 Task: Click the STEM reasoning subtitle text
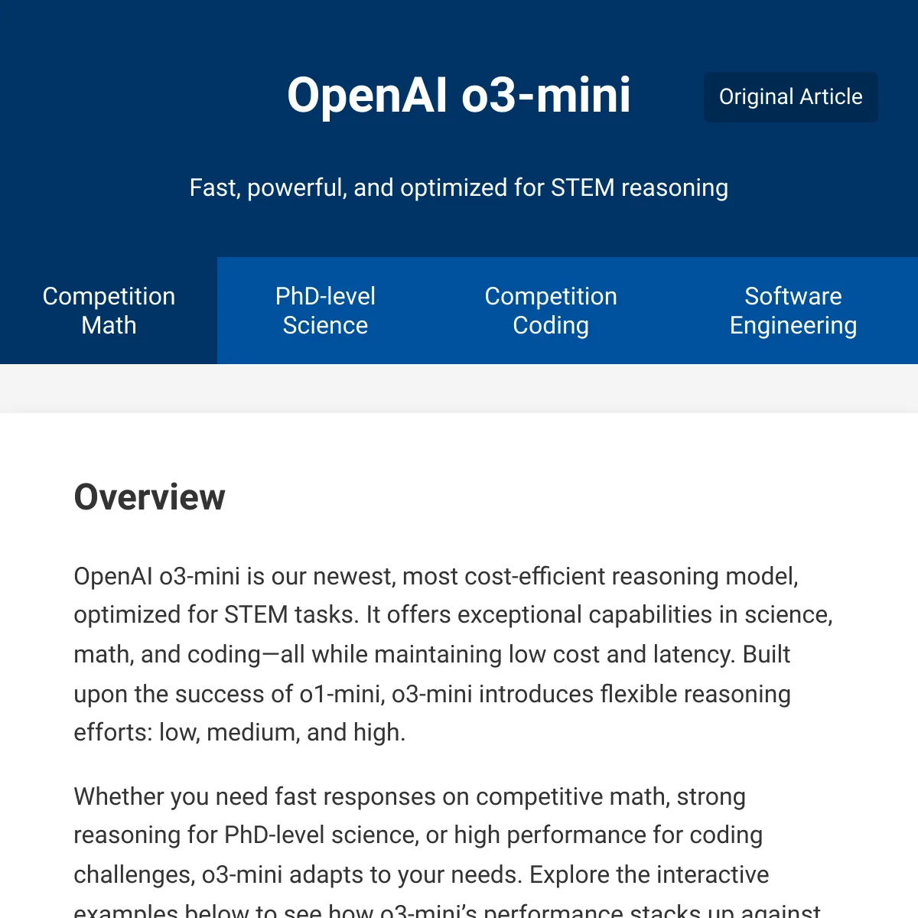pos(459,187)
